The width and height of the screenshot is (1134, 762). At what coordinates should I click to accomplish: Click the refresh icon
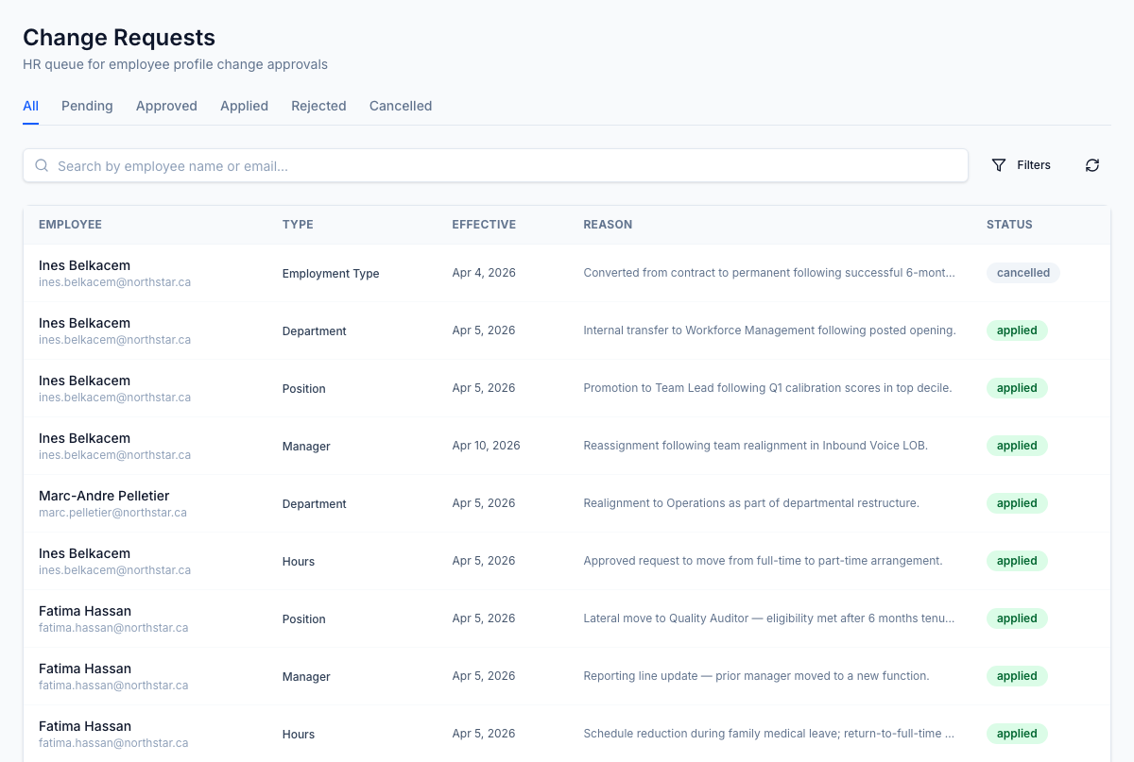[x=1092, y=165]
